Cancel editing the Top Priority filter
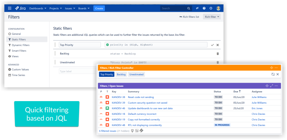Image resolution: width=287 pixels, height=140 pixels. tap(218, 45)
